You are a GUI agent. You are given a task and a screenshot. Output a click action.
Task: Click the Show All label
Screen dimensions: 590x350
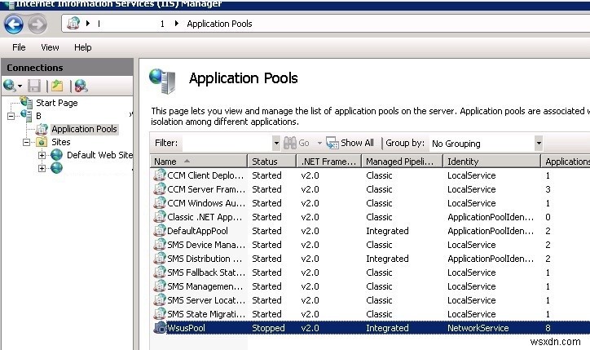pos(357,143)
